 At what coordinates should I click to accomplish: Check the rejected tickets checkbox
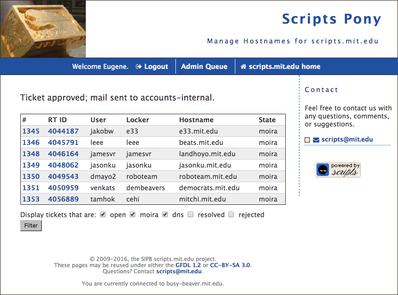(231, 214)
